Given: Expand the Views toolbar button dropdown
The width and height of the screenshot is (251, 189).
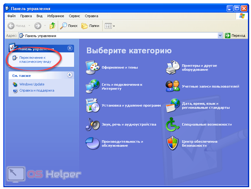Looking at the screenshot, I should [x=114, y=26].
